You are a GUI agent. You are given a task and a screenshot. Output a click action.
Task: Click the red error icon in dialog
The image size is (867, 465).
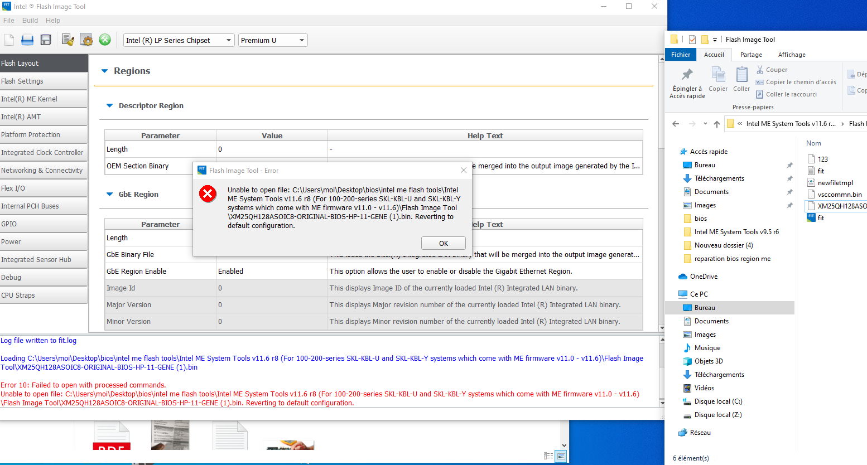point(208,194)
